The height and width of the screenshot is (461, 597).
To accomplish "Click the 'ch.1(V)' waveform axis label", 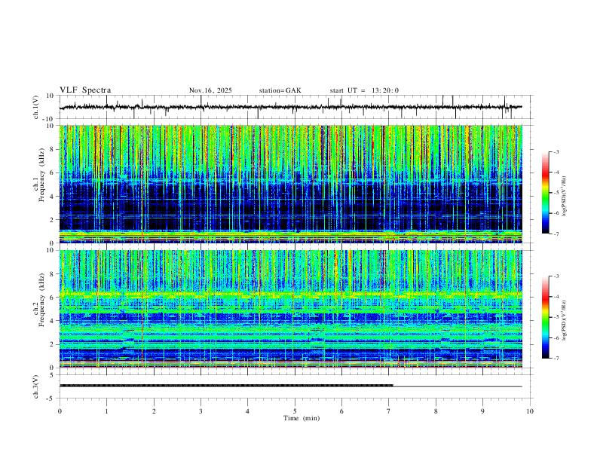I will (x=36, y=107).
